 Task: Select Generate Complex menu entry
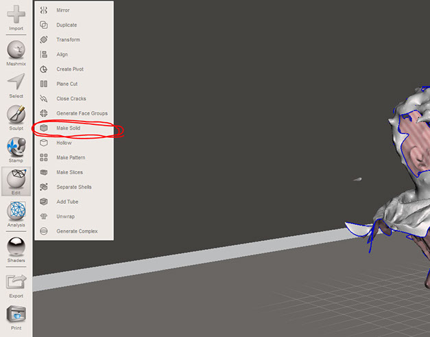(74, 231)
